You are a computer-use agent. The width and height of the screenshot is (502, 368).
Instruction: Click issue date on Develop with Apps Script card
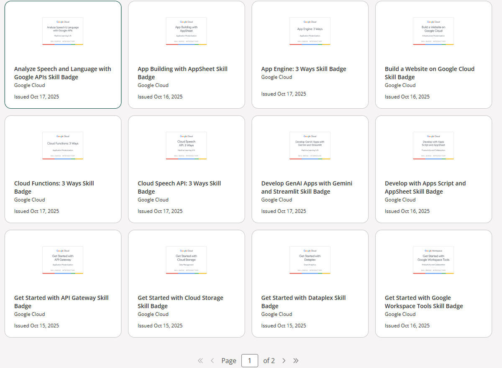pyautogui.click(x=407, y=211)
